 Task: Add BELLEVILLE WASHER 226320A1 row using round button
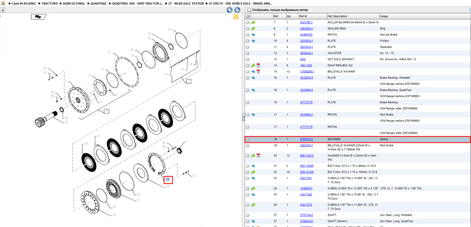click(248, 146)
